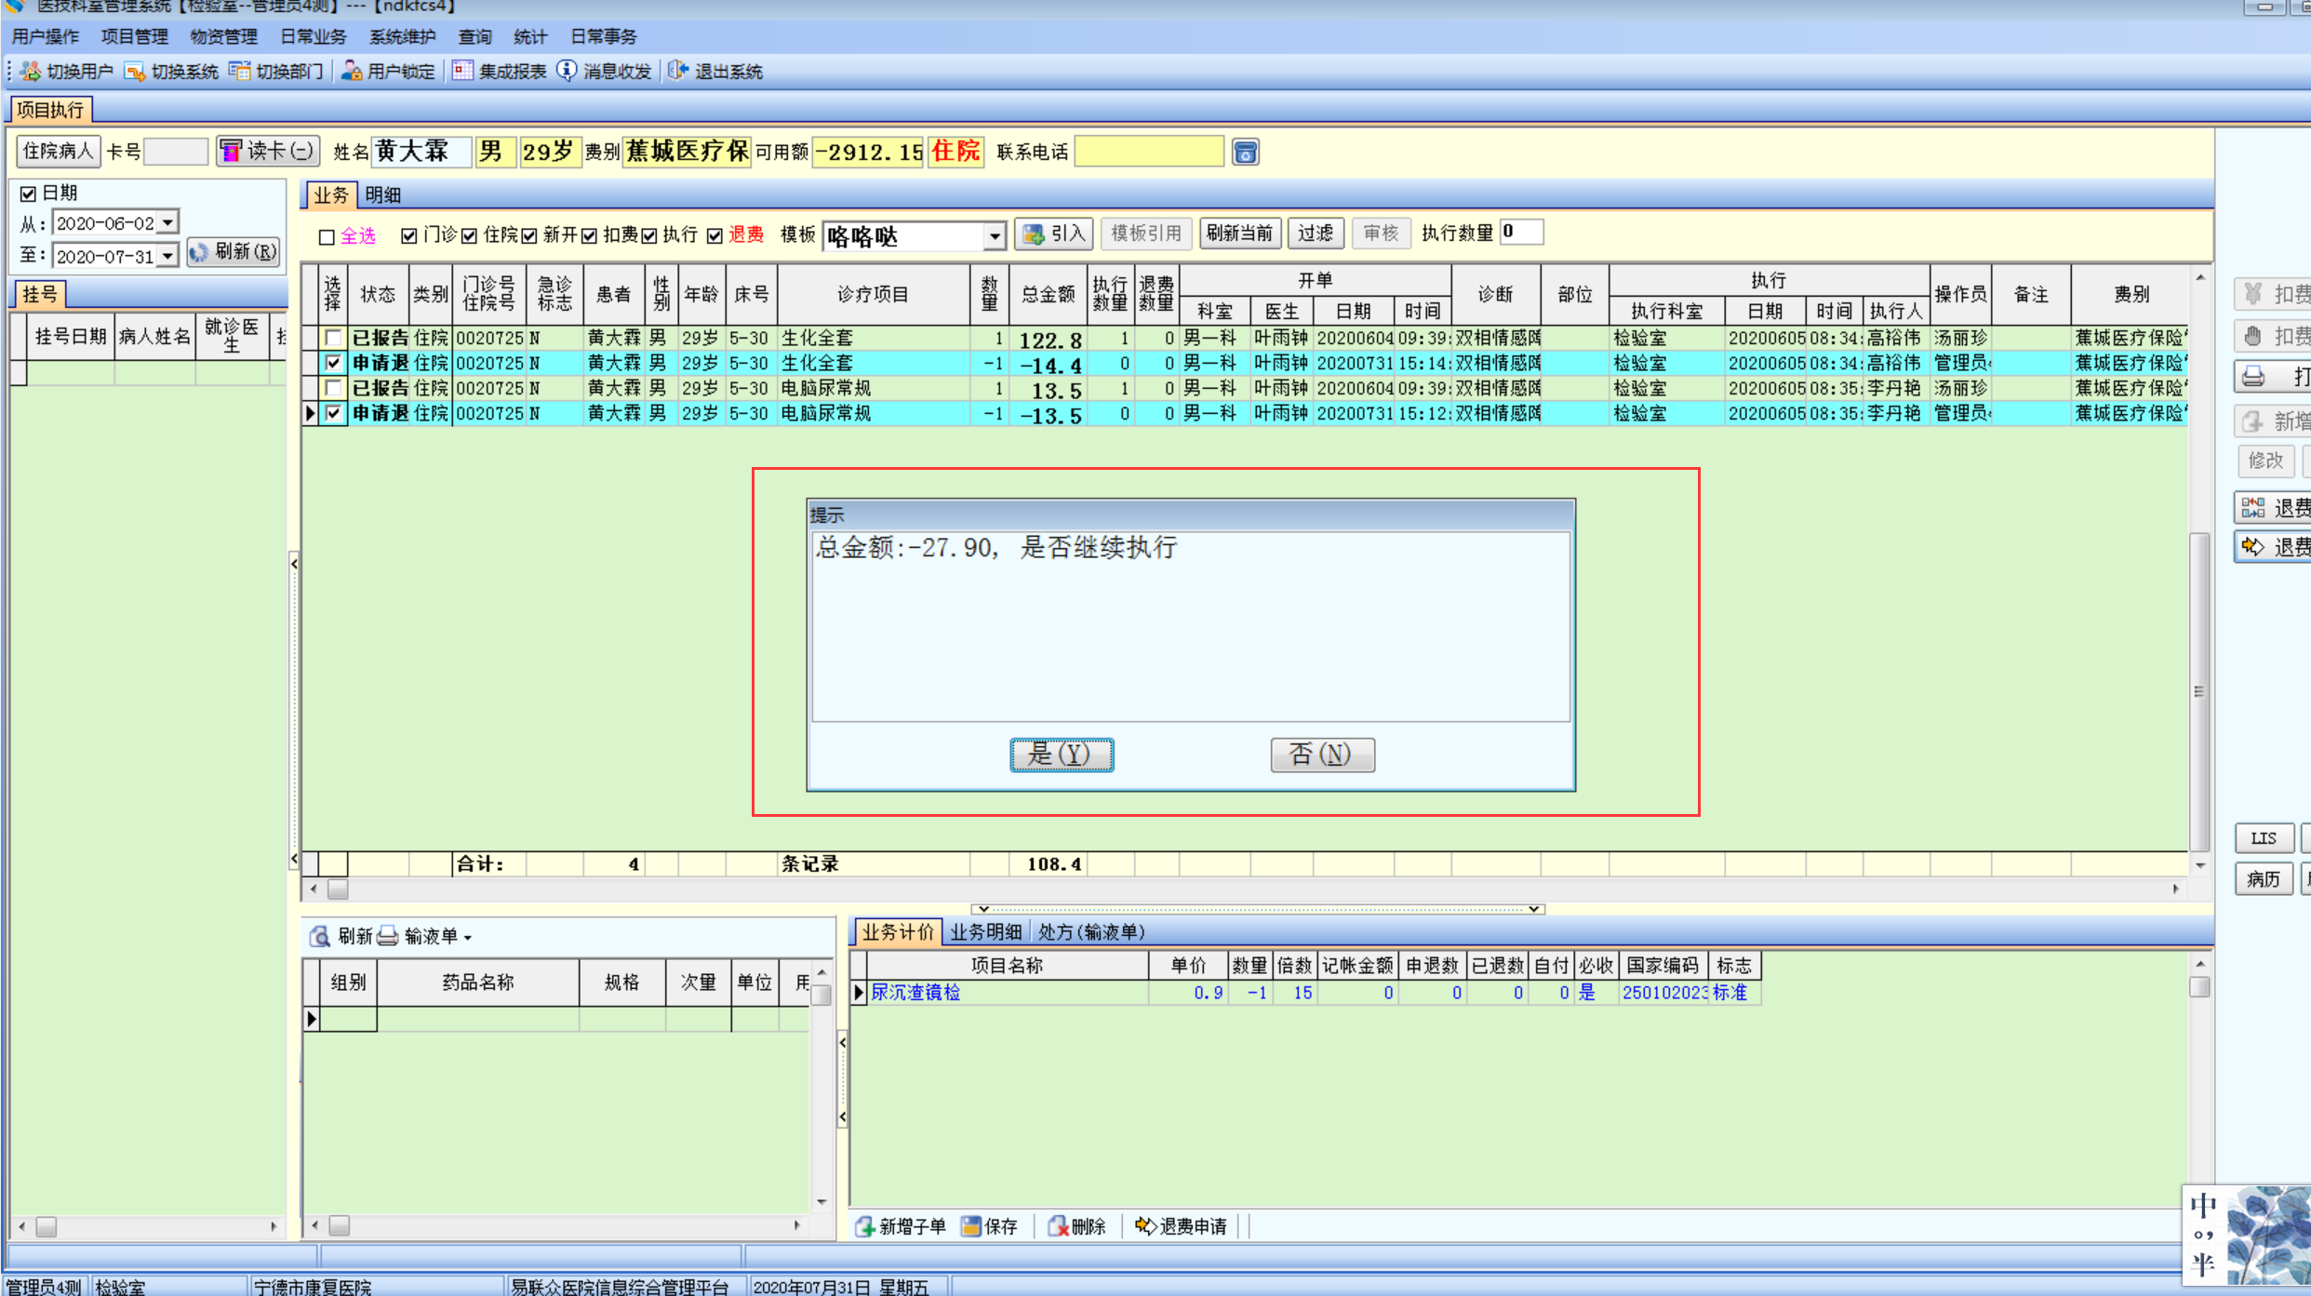Click 是(Y) to continue execution

(x=1062, y=755)
